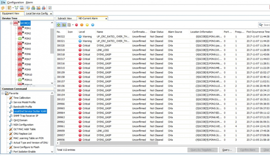The height and width of the screenshot is (156, 270).
Task: Select the QinQ Domain command
Action: point(20,120)
